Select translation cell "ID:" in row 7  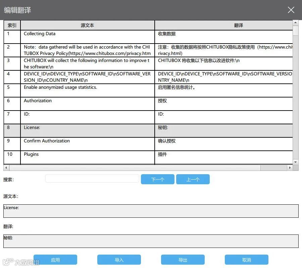click(x=224, y=117)
